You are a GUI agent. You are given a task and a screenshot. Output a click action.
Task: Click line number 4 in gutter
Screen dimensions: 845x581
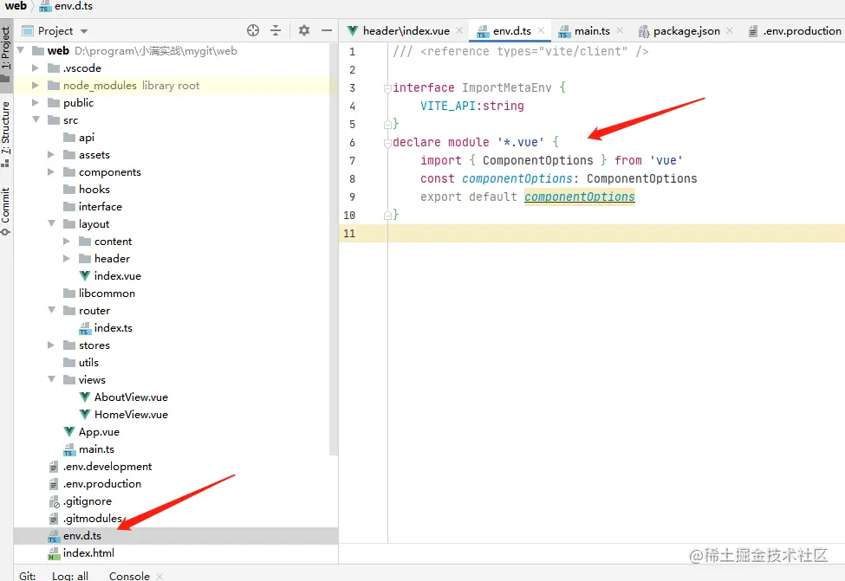click(x=352, y=107)
